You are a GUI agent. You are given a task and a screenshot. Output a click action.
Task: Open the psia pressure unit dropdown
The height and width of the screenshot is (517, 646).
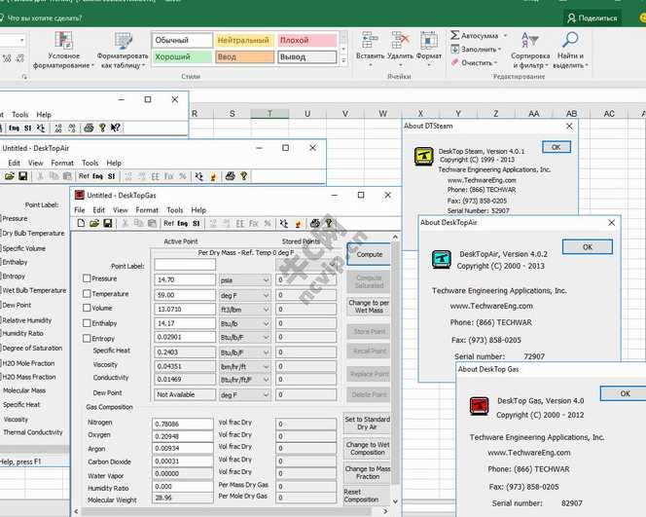point(266,280)
